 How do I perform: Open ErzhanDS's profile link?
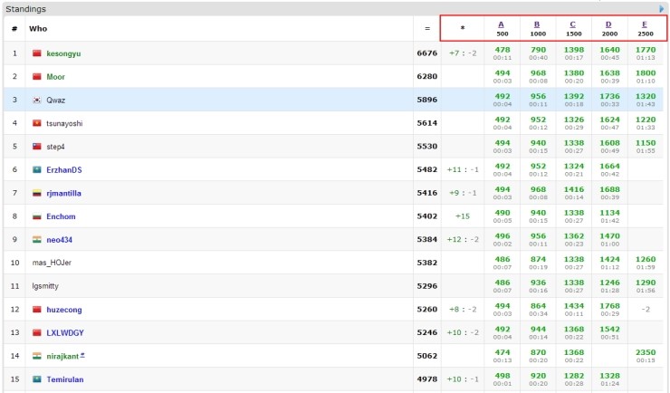click(64, 170)
